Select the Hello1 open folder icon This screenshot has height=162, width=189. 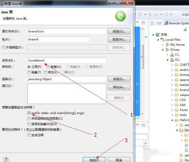click(x=177, y=120)
